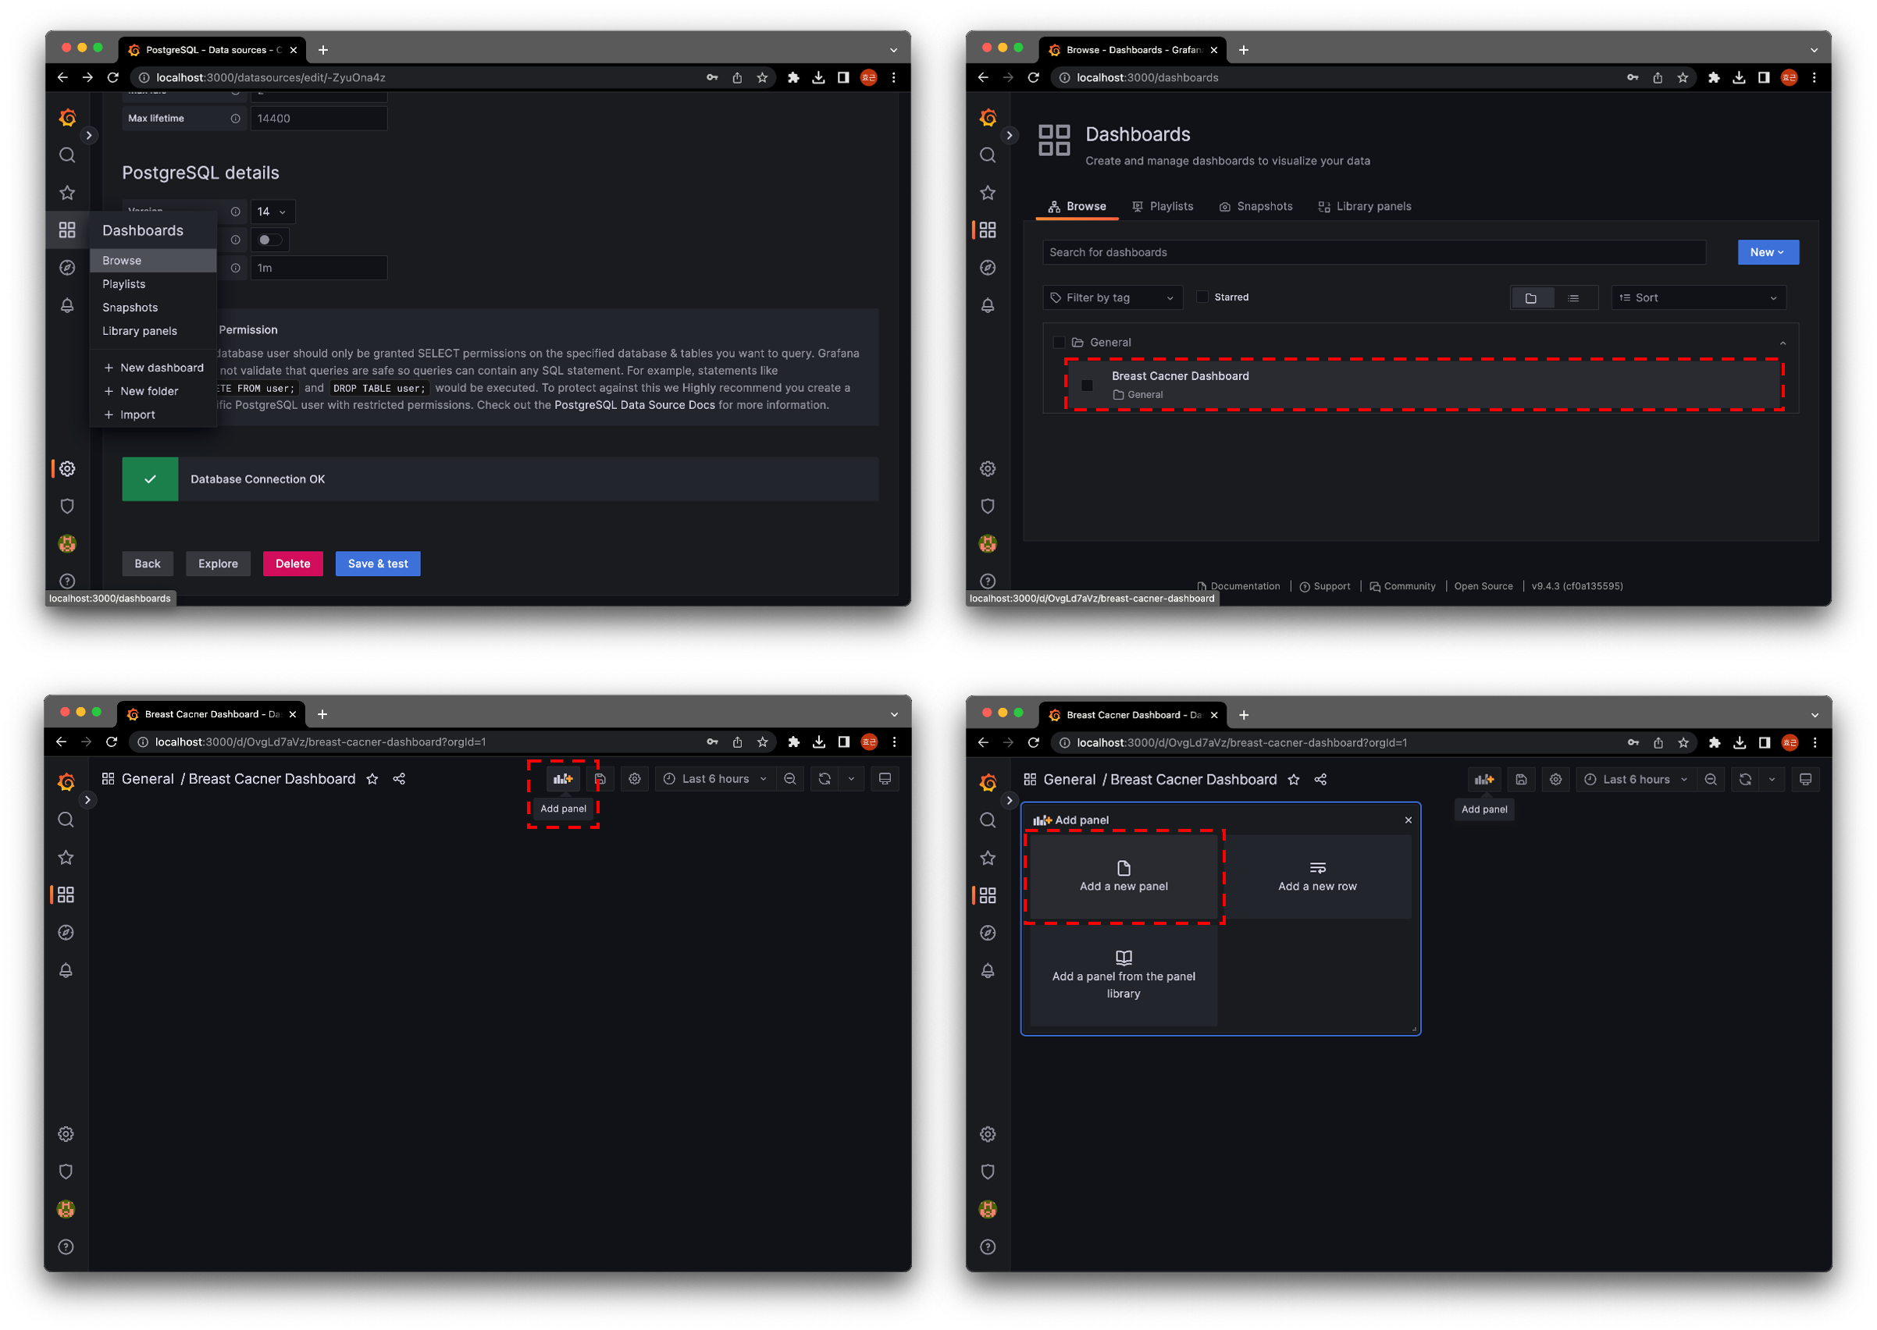Click Dashboards grid icon in Browse Dashboards window sidebar

(988, 230)
